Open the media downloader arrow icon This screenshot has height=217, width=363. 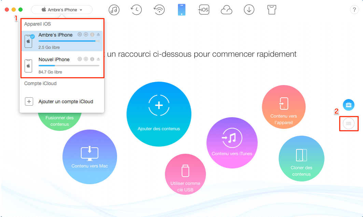pyautogui.click(x=249, y=10)
